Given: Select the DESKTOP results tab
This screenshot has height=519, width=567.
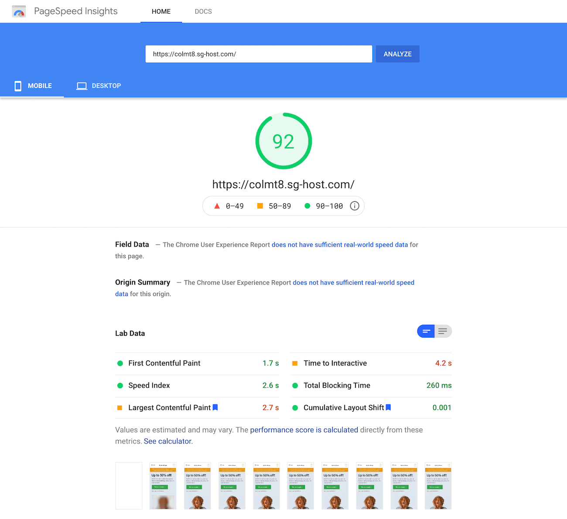Looking at the screenshot, I should coord(99,86).
